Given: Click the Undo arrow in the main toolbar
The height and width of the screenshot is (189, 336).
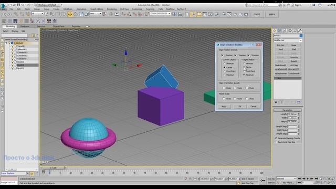Looking at the screenshot, I should (x=4, y=14).
